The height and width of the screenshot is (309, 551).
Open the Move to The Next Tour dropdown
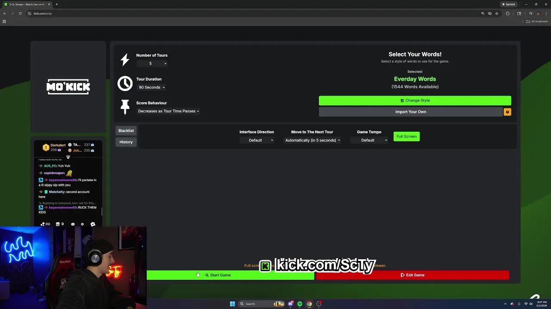click(313, 140)
